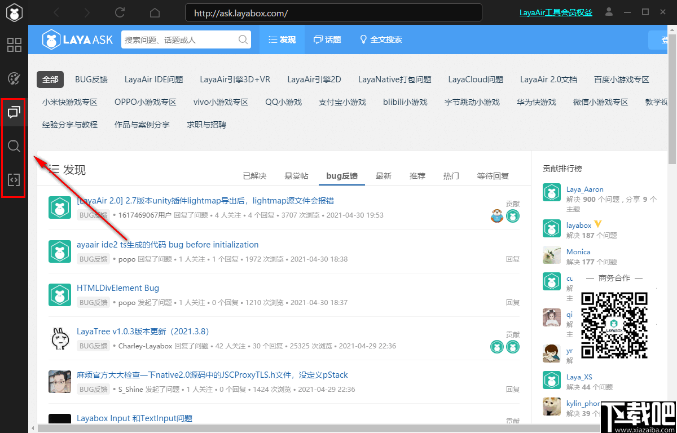The height and width of the screenshot is (433, 677).
Task: Click the grid apps icon in the sidebar
Action: click(x=14, y=45)
